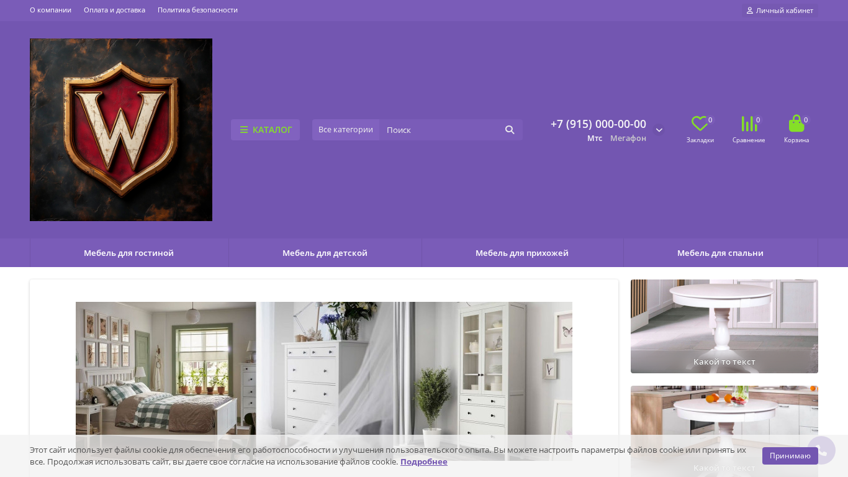The height and width of the screenshot is (477, 848).
Task: Click the hamburger icon on КАТАЛОГ
Action: pos(244,130)
